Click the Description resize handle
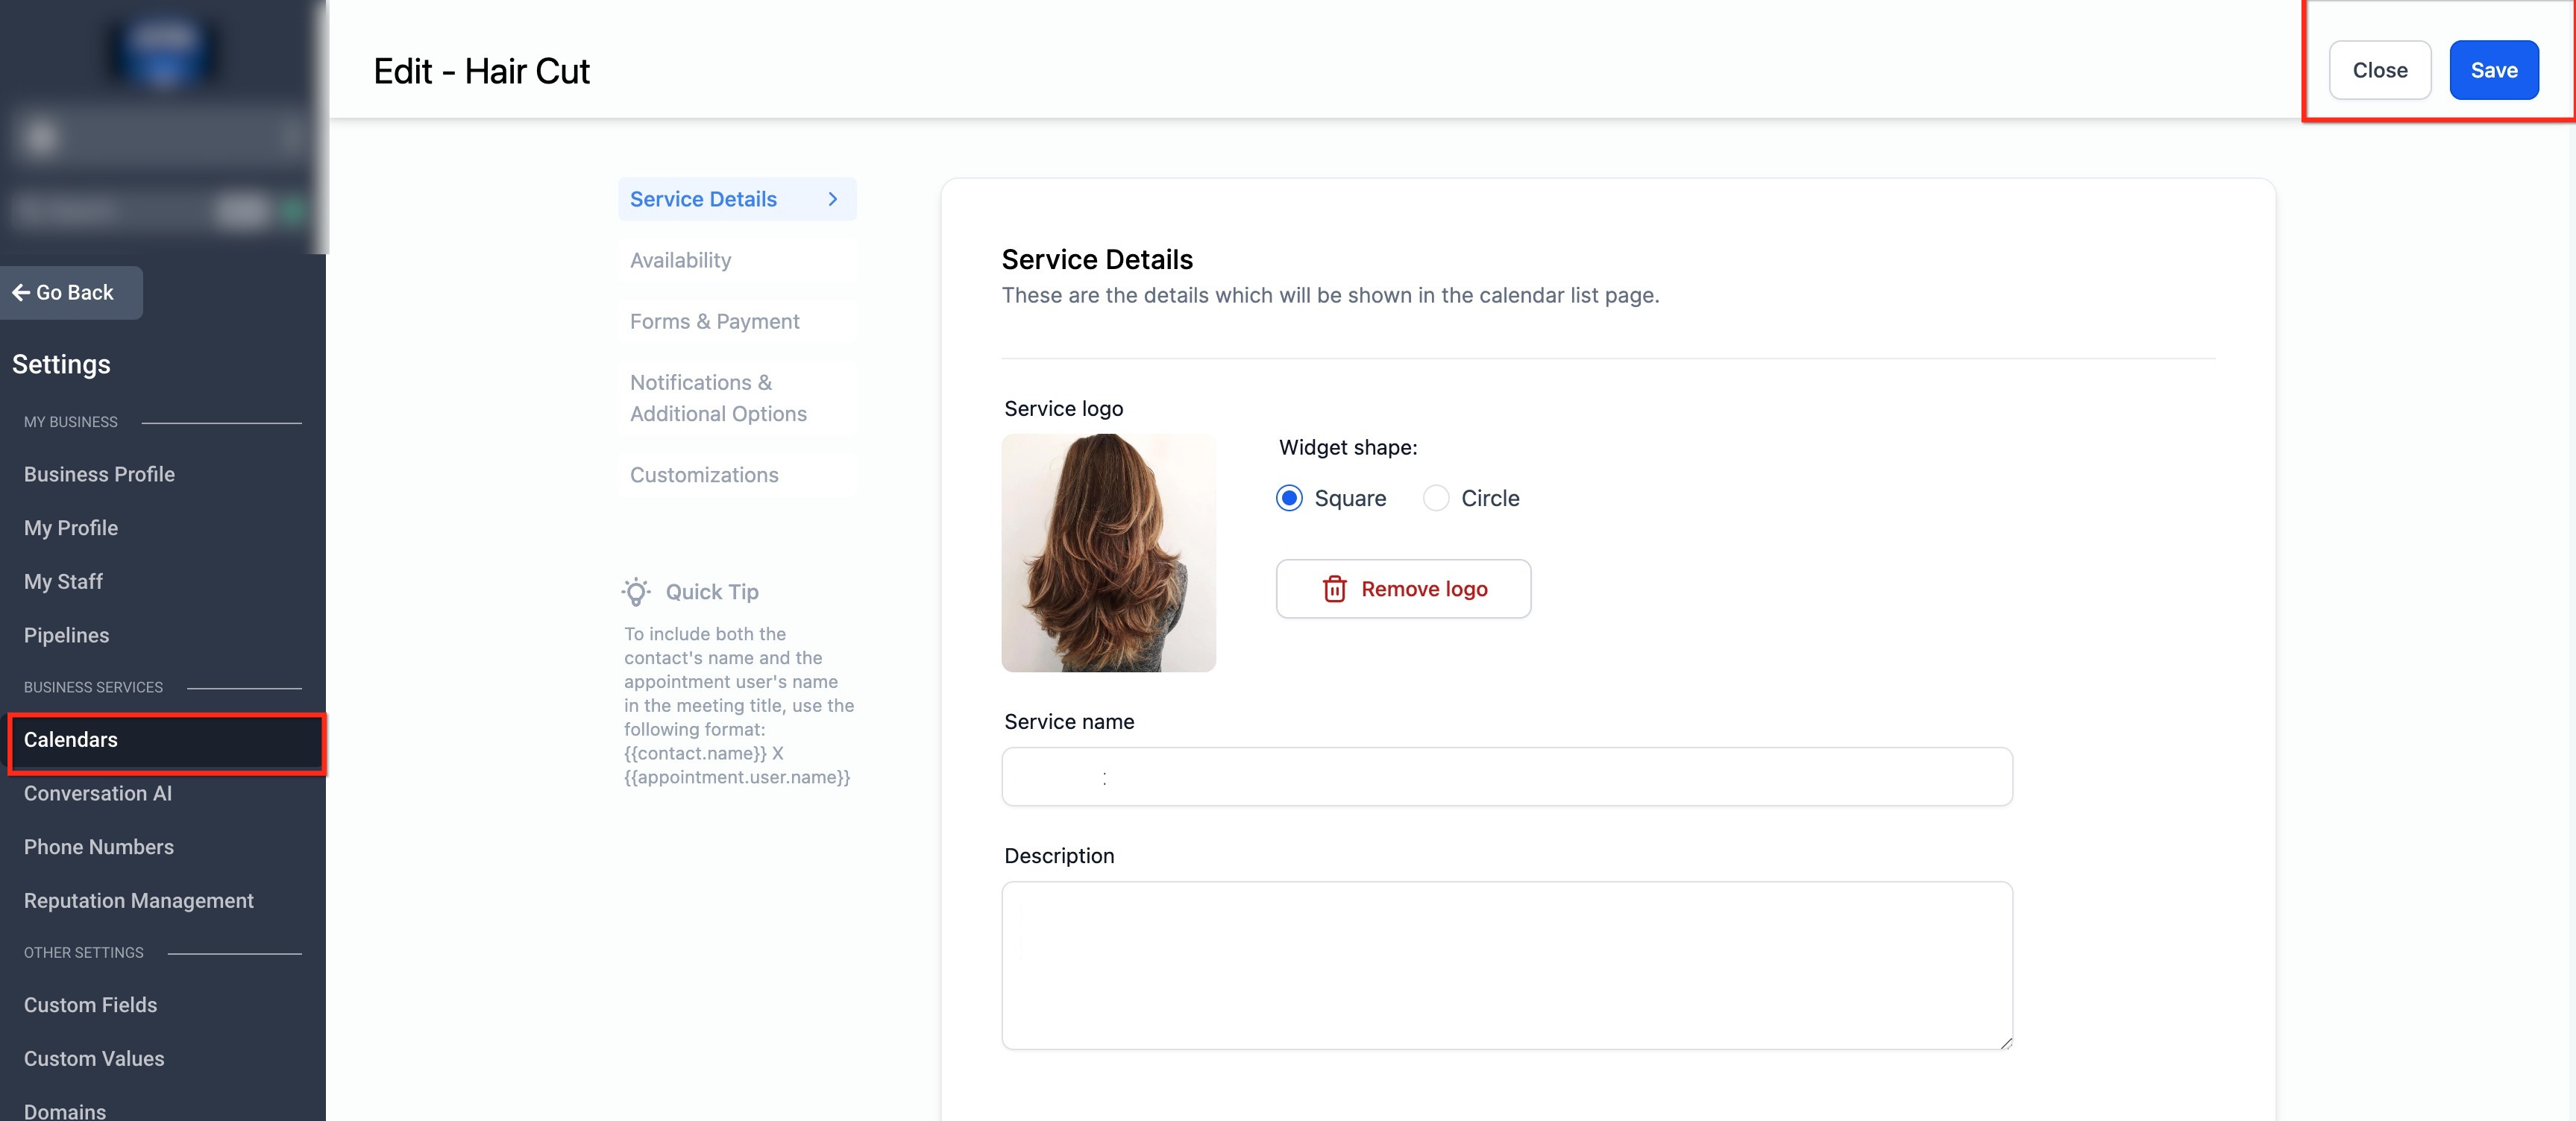Viewport: 2576px width, 1121px height. click(x=2005, y=1042)
